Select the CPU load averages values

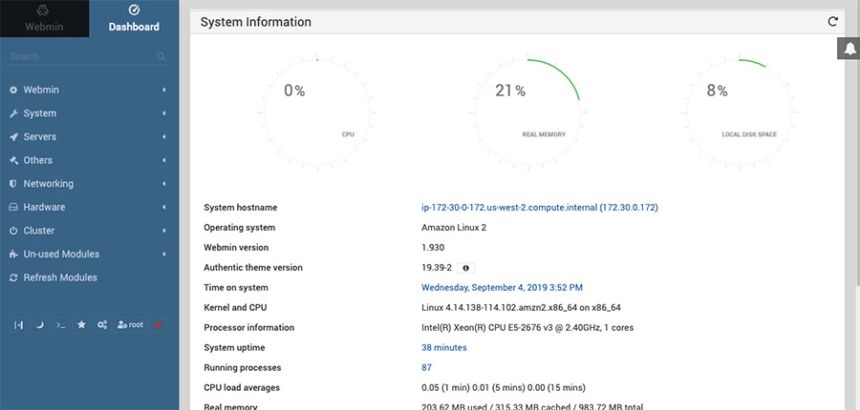pyautogui.click(x=504, y=387)
